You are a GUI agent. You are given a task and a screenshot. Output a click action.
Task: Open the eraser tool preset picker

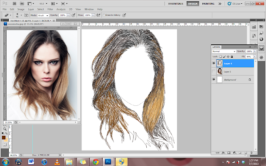point(6,14)
